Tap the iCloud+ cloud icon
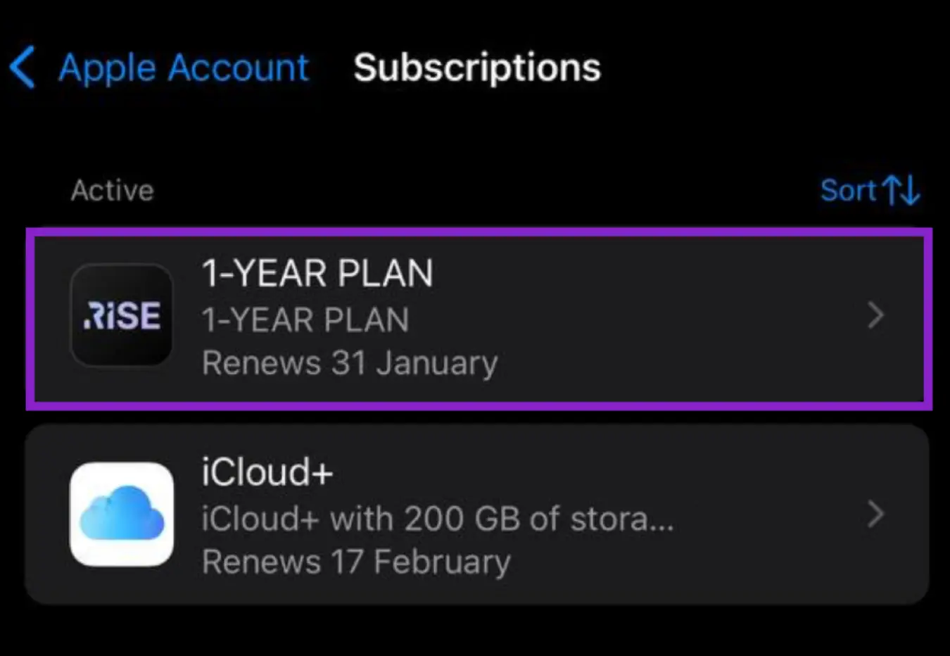 point(121,514)
